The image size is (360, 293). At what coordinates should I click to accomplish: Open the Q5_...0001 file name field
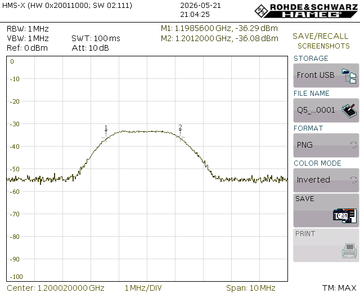(326, 110)
